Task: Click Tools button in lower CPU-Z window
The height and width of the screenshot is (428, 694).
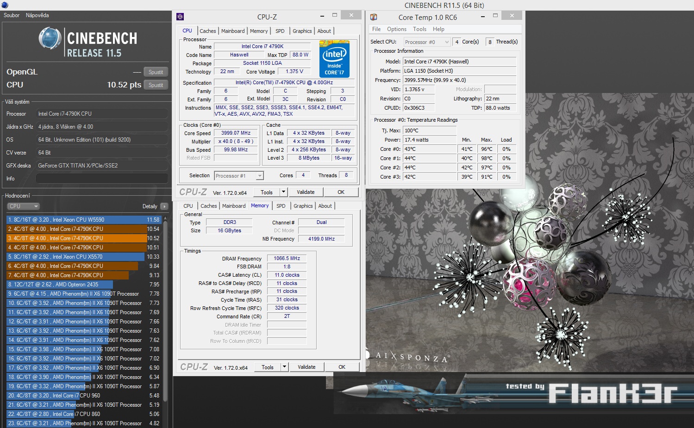Action: point(268,367)
